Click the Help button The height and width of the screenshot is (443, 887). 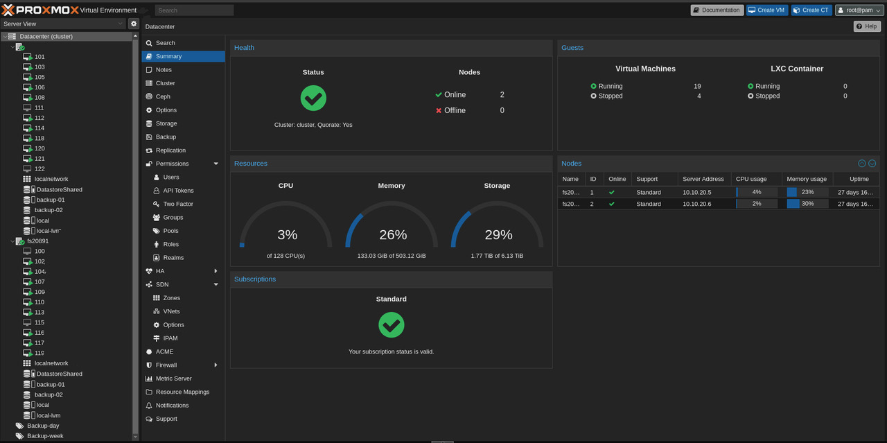point(866,26)
